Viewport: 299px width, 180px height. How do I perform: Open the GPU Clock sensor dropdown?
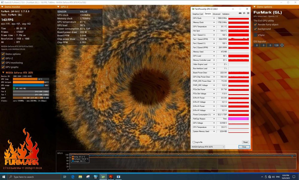point(214,18)
